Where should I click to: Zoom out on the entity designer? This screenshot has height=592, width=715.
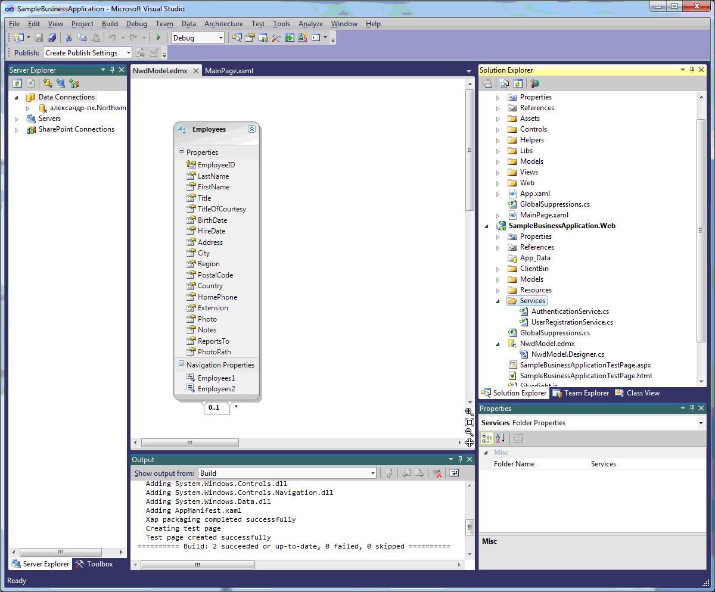click(x=470, y=432)
